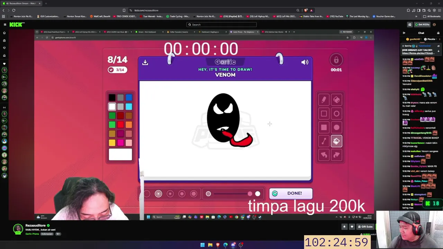
Task: Open the Rezaauditore channel name link
Action: 35,225
